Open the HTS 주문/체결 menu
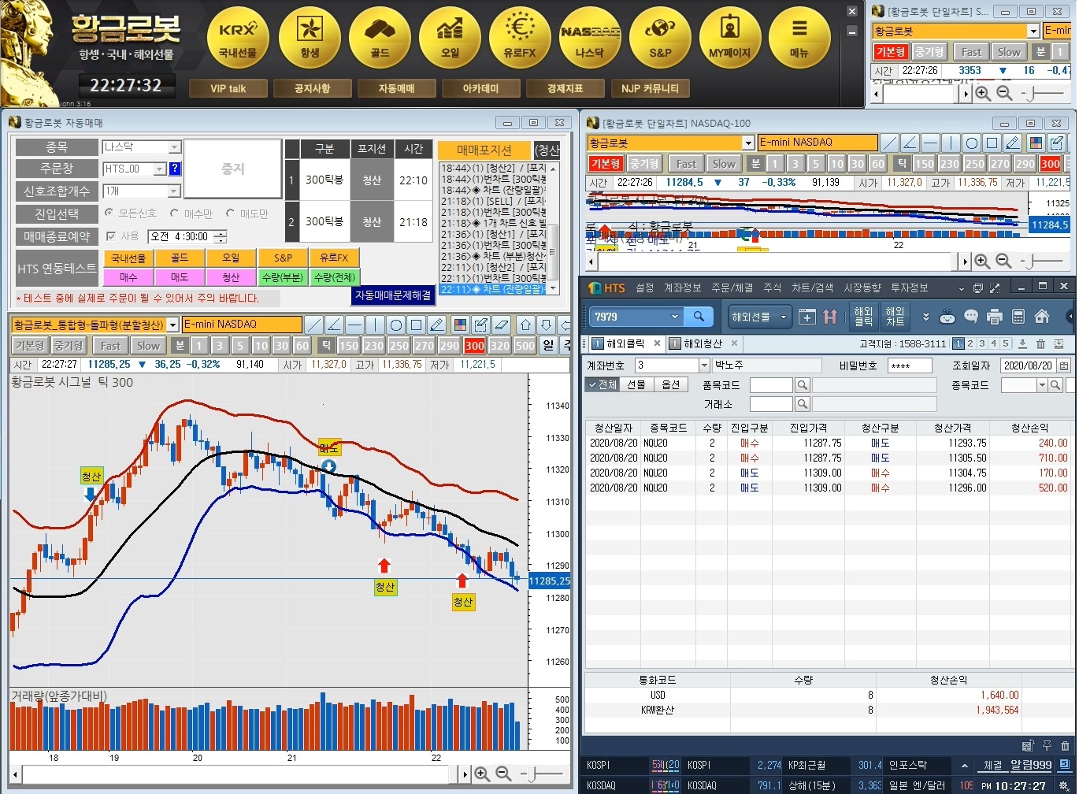1079x794 pixels. point(732,288)
